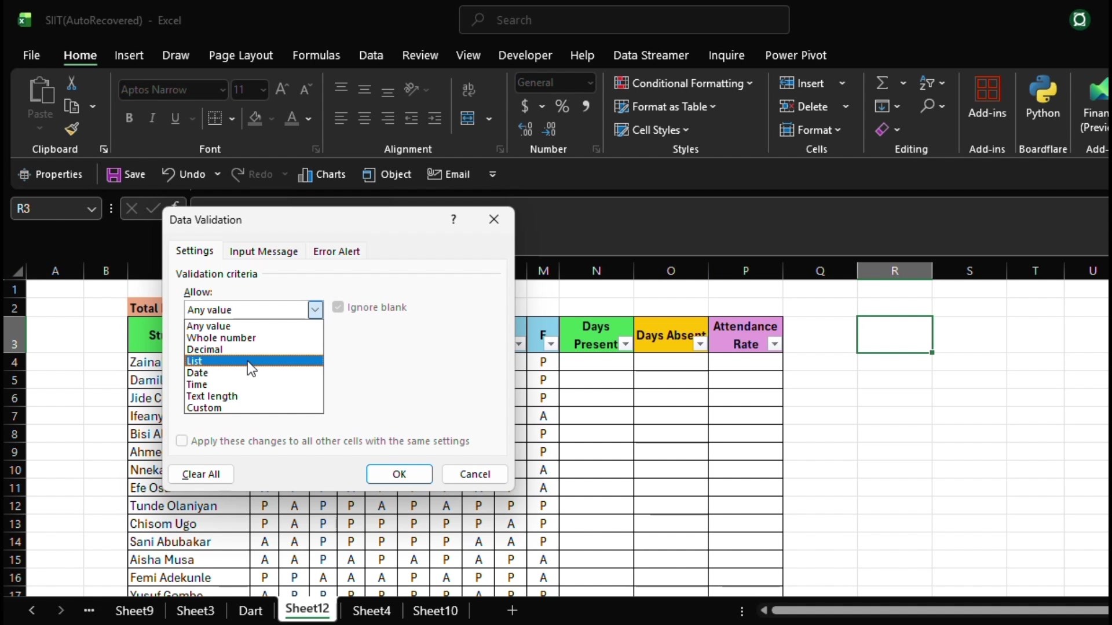This screenshot has height=625, width=1112.
Task: Open the Days Present filter arrow
Action: 625,344
